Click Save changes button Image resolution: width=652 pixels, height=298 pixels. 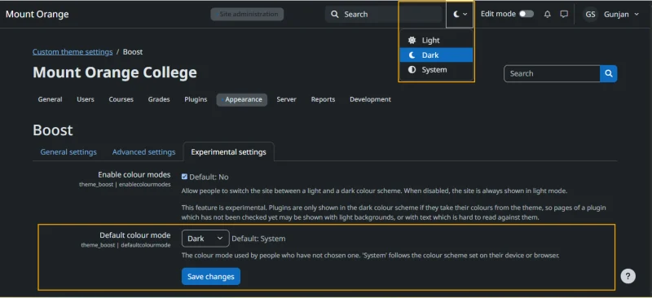coord(211,276)
